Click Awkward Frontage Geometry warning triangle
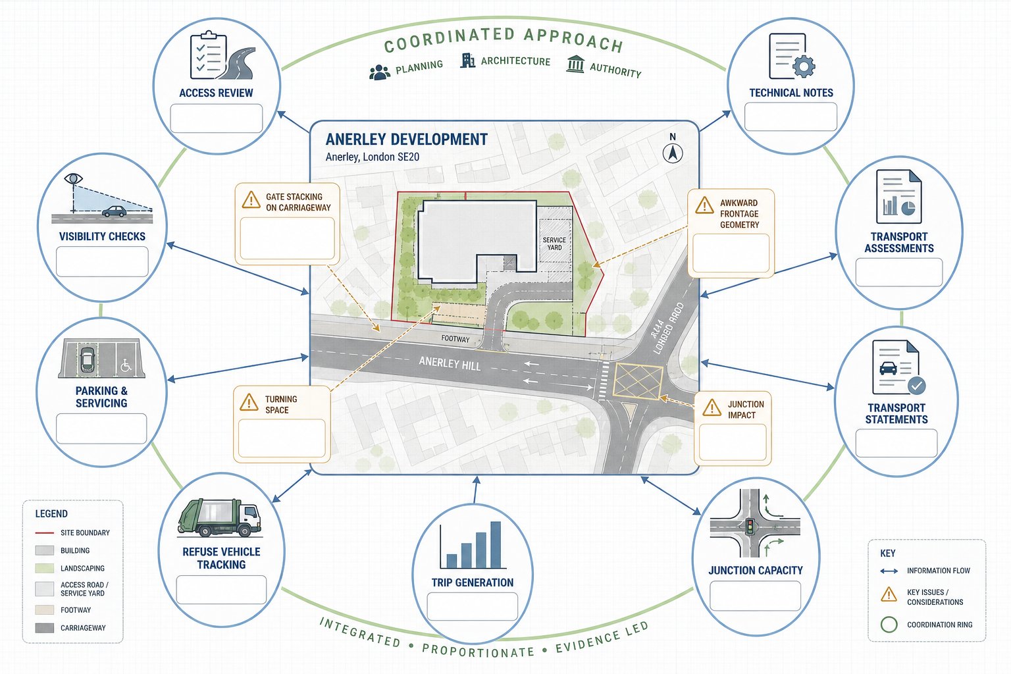 [x=704, y=205]
